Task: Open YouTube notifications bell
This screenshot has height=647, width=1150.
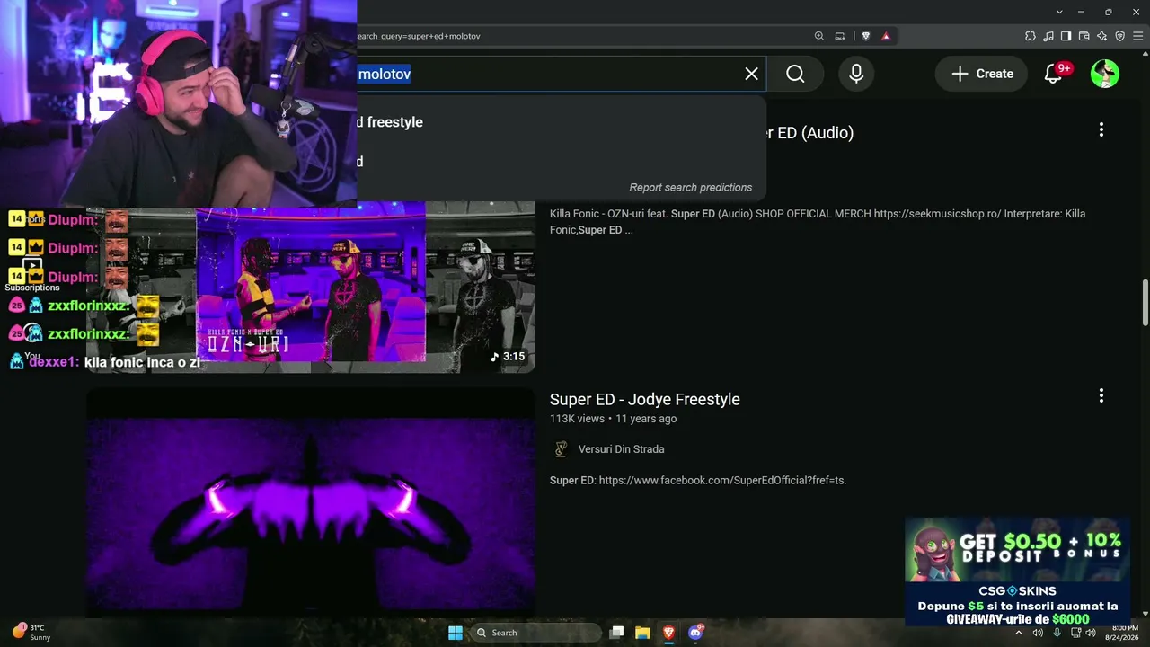Action: click(1053, 74)
